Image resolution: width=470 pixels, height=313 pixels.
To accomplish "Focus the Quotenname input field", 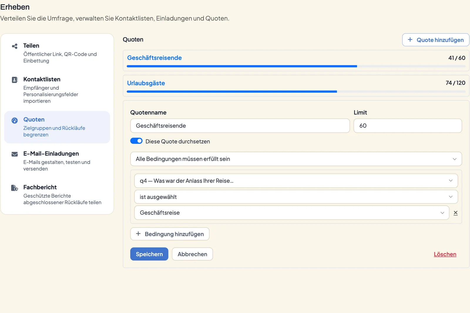I will tap(240, 126).
